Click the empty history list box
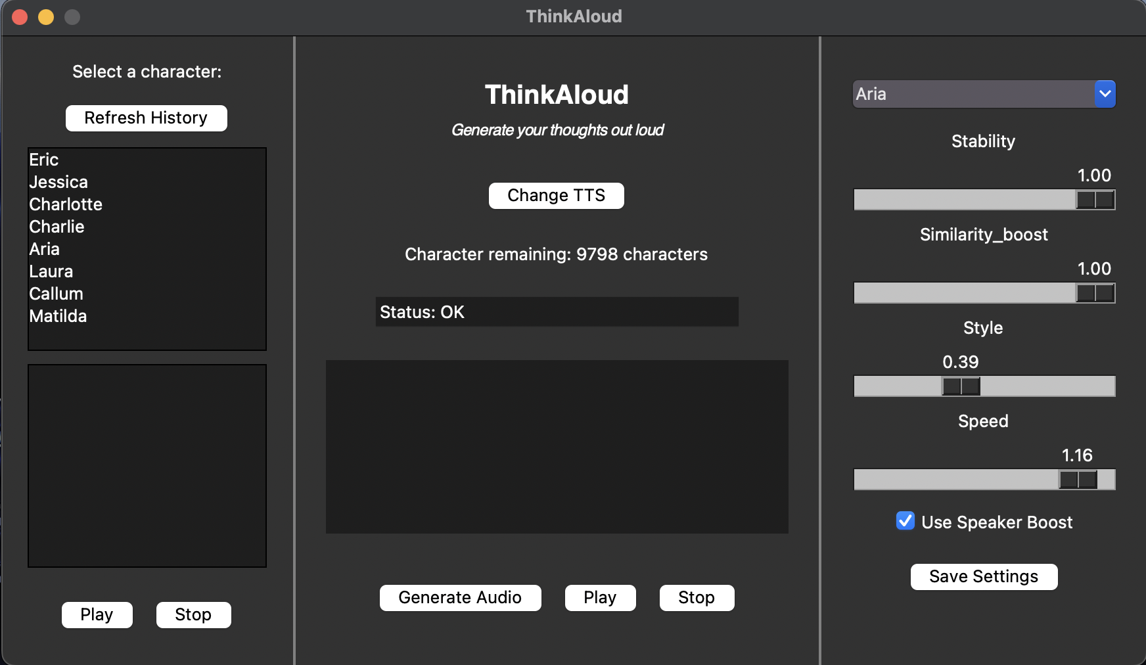The height and width of the screenshot is (665, 1146). coord(147,466)
